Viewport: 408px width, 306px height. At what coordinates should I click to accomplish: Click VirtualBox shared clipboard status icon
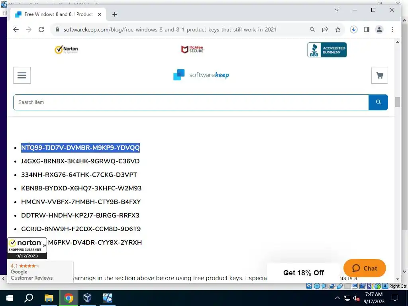[x=362, y=286]
